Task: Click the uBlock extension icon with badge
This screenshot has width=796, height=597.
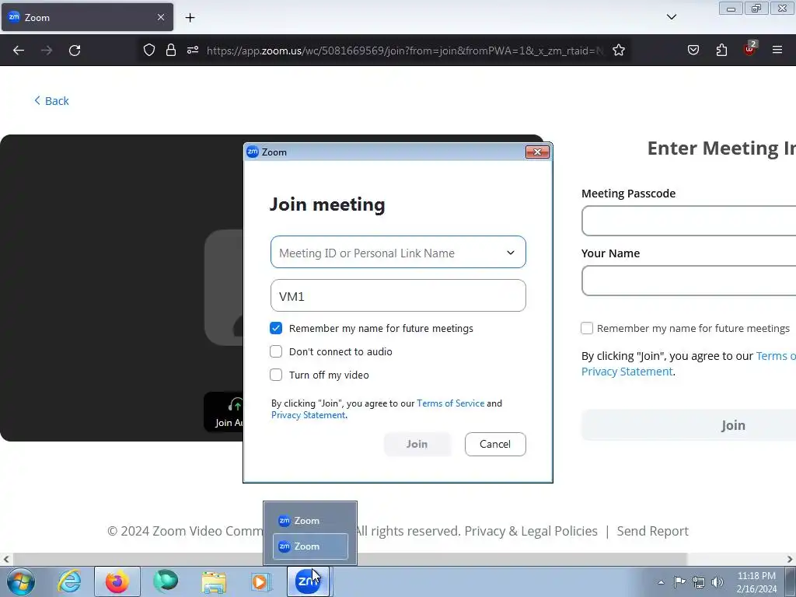Action: pos(750,49)
